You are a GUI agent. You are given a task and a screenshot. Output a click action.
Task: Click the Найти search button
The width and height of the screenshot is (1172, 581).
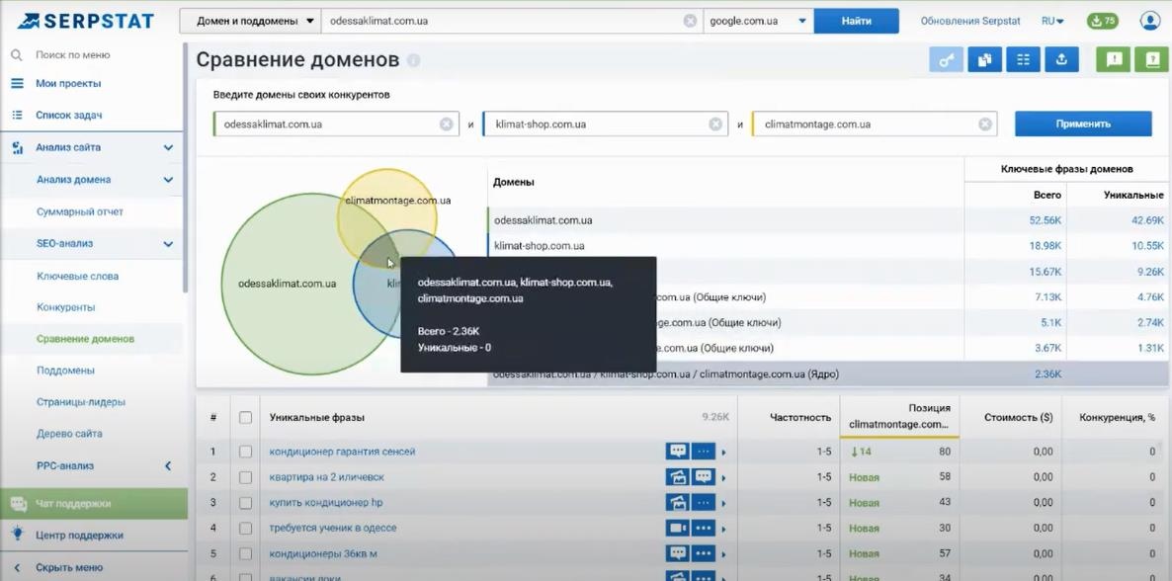(856, 21)
